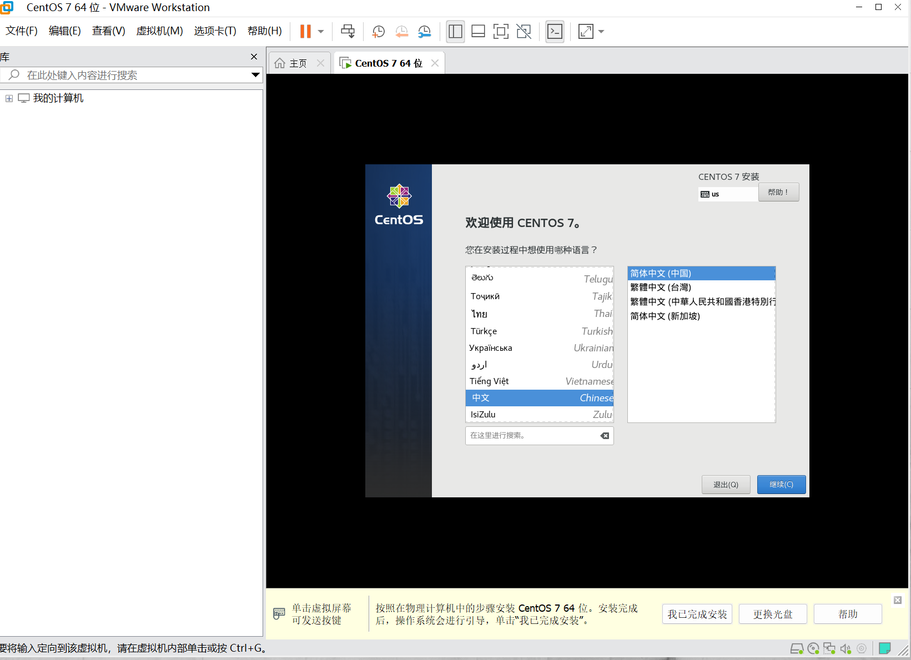Take a snapshot of the virtual machine
The image size is (911, 660).
point(378,31)
